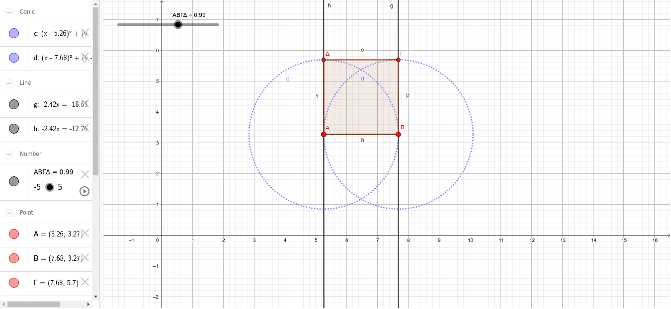Toggle visibility of line h
Image resolution: width=671 pixels, height=309 pixels.
point(14,129)
